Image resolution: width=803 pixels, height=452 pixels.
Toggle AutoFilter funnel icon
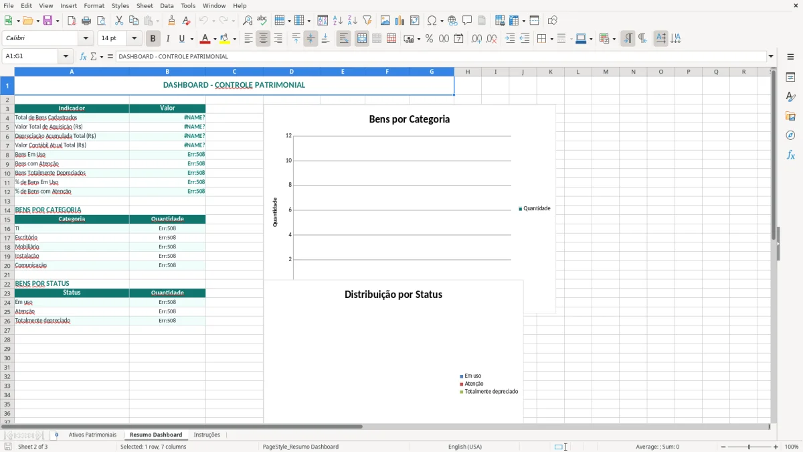pyautogui.click(x=367, y=21)
